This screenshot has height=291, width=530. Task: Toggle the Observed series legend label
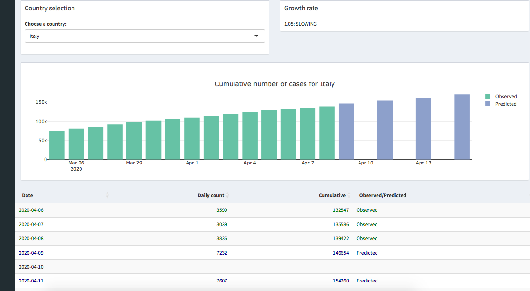coord(506,96)
